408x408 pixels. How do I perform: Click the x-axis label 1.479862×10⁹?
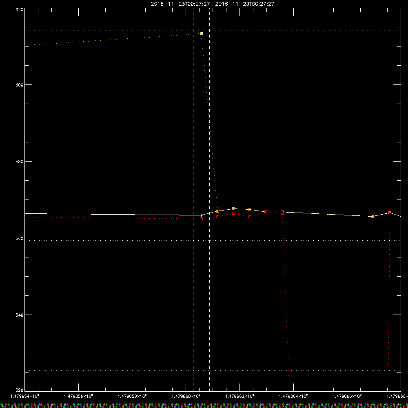pyautogui.click(x=239, y=396)
